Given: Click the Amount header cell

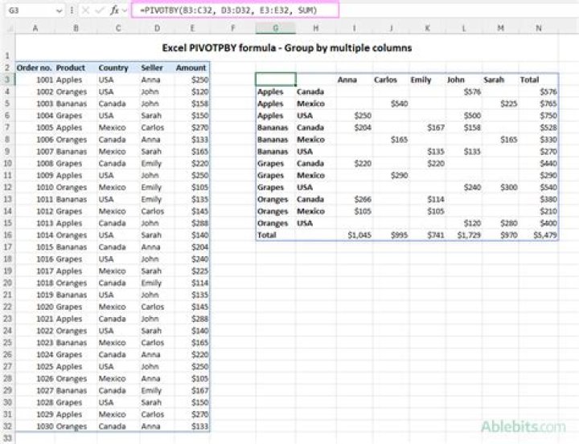Looking at the screenshot, I should point(191,68).
